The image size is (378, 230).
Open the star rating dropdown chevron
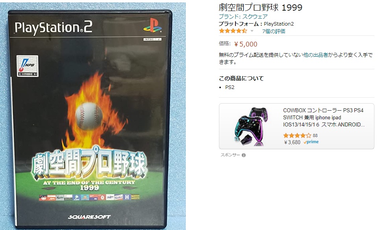[x=252, y=31]
